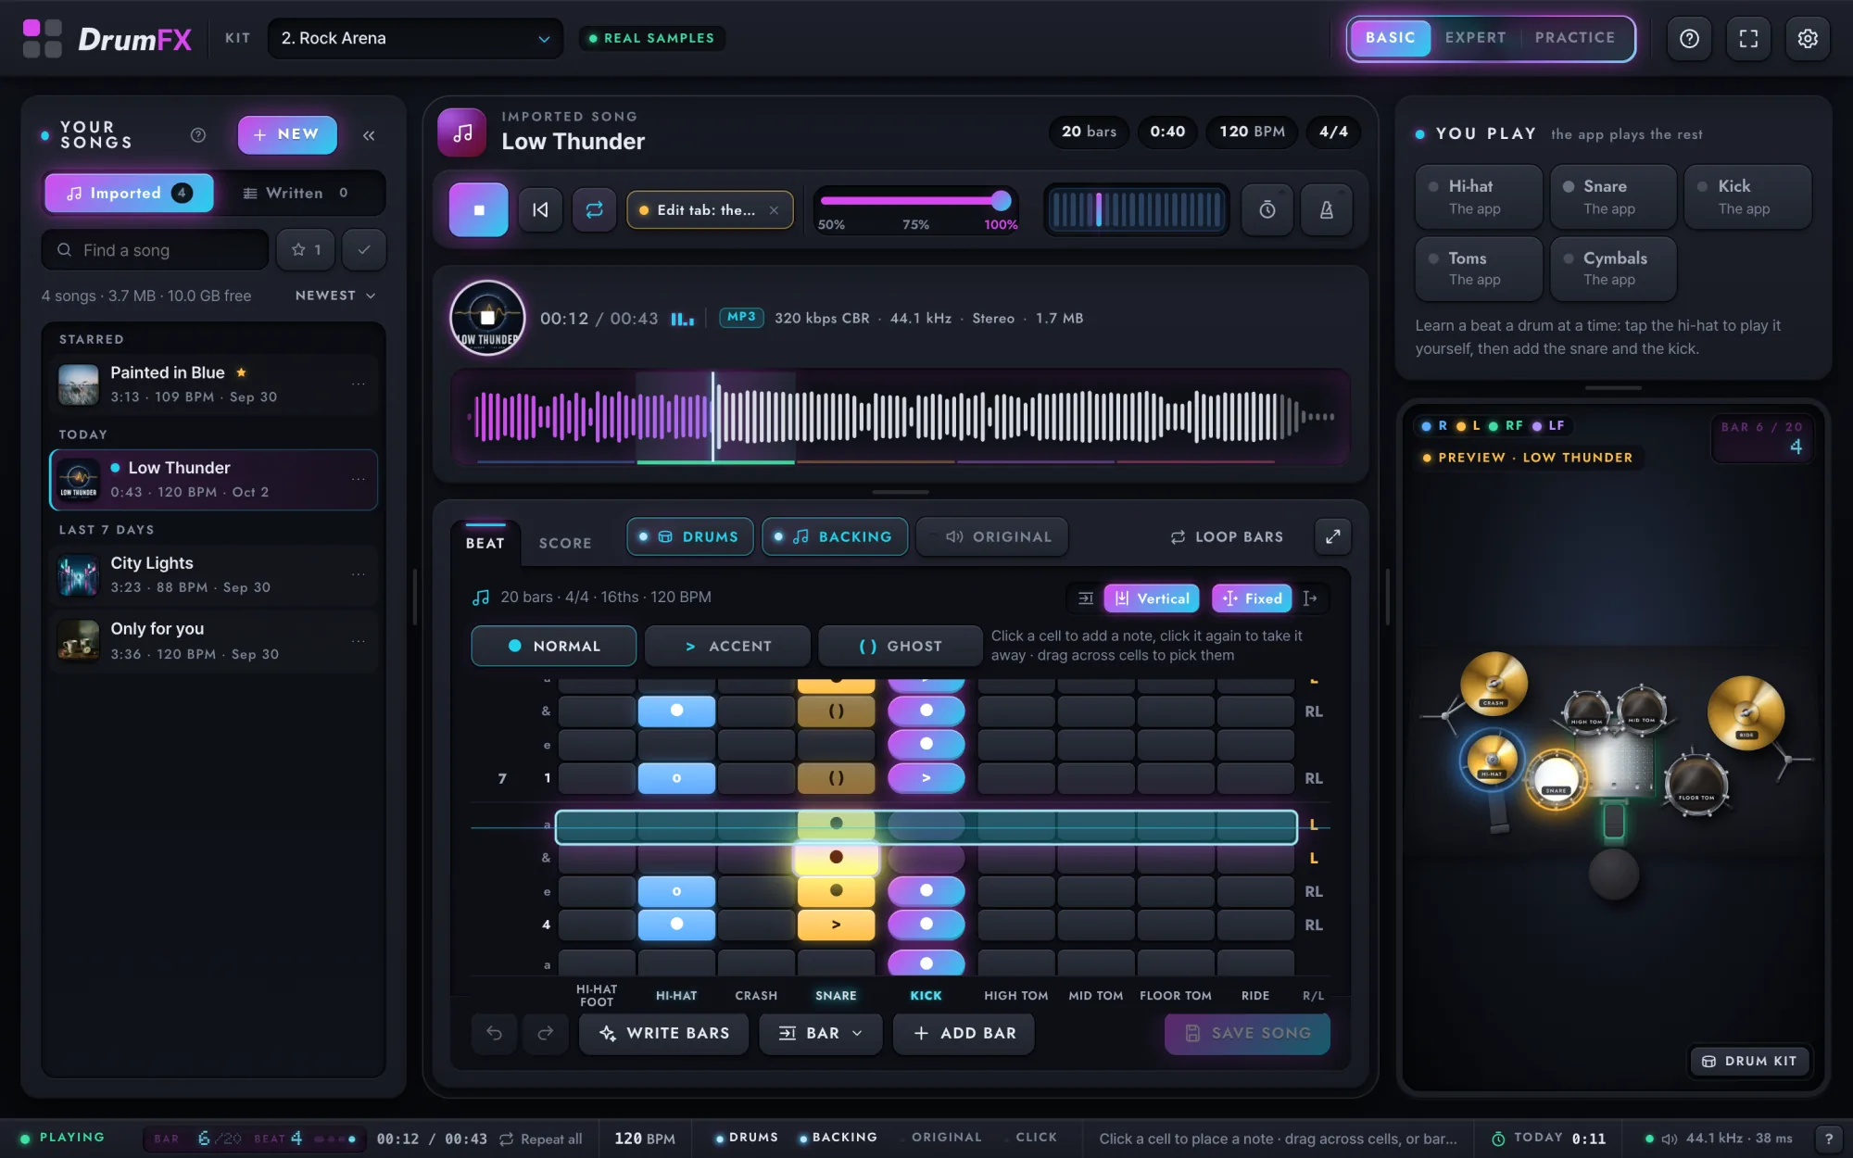Click WRITE BARS button
Screen dimensions: 1853x1158
coord(663,1033)
